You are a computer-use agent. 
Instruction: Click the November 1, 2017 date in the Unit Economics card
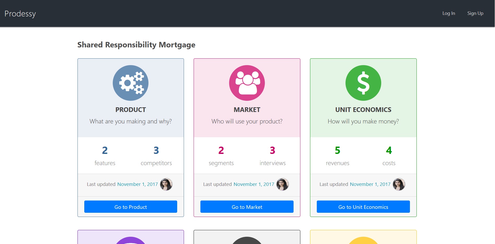click(370, 184)
